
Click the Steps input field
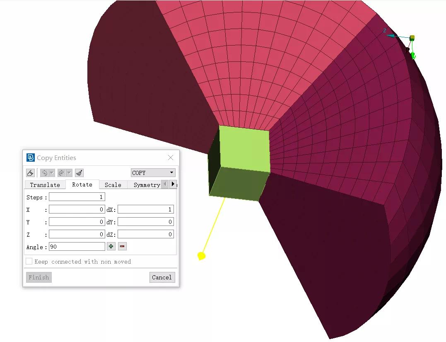(x=77, y=197)
